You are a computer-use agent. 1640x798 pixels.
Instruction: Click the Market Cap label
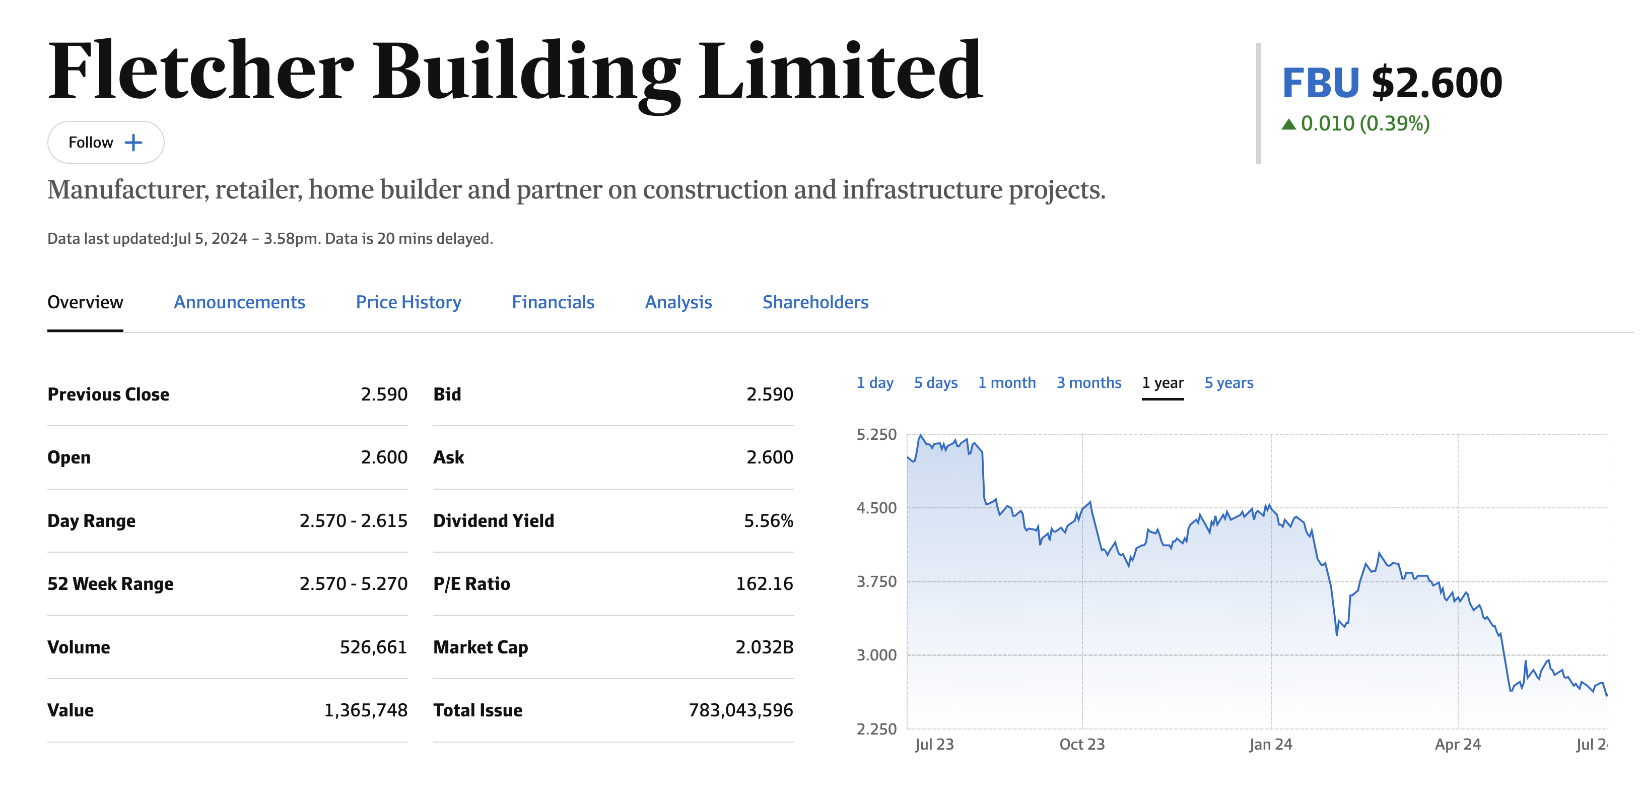481,647
